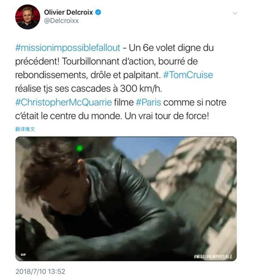The width and height of the screenshot is (259, 279).
Task: Open the #Paris hashtag
Action: 149,102
